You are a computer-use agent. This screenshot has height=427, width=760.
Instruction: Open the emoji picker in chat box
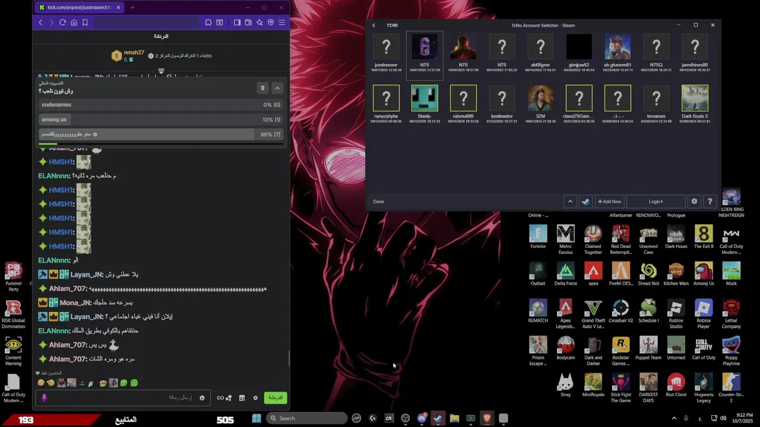click(x=202, y=398)
